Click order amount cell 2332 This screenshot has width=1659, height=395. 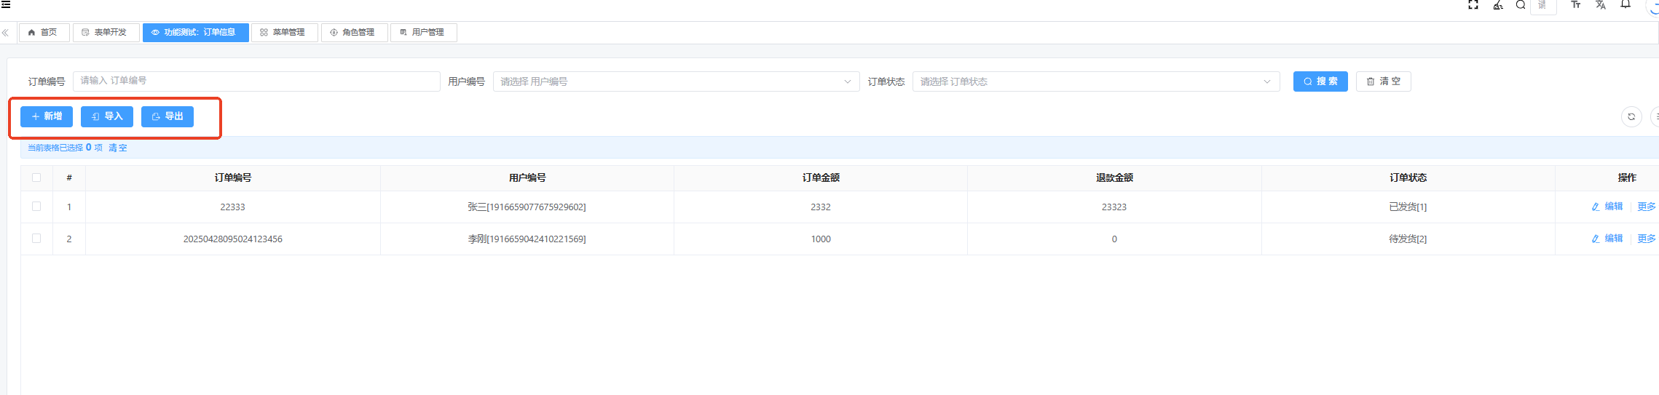click(x=821, y=207)
